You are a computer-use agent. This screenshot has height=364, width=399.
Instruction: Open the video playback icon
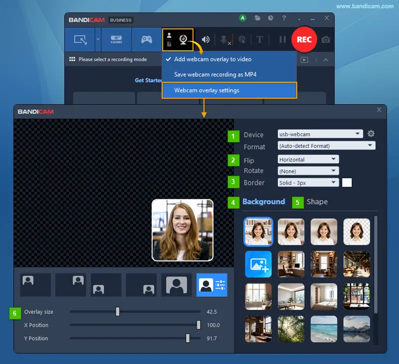tap(304, 60)
